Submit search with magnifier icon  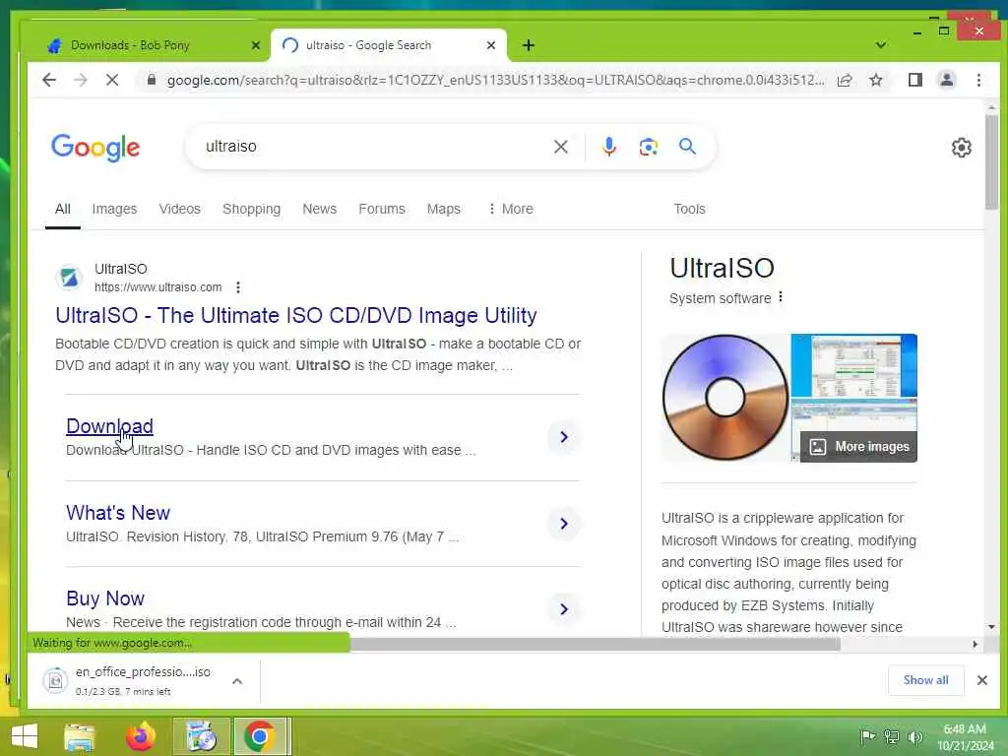687,147
